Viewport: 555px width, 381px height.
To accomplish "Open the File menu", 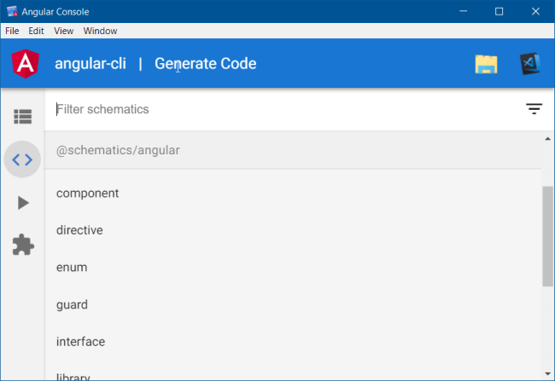I will [12, 31].
